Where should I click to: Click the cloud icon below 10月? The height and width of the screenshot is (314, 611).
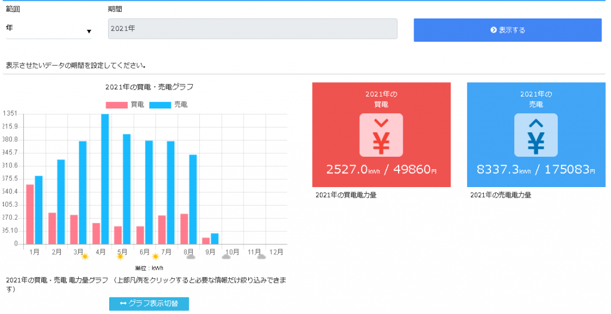226,257
